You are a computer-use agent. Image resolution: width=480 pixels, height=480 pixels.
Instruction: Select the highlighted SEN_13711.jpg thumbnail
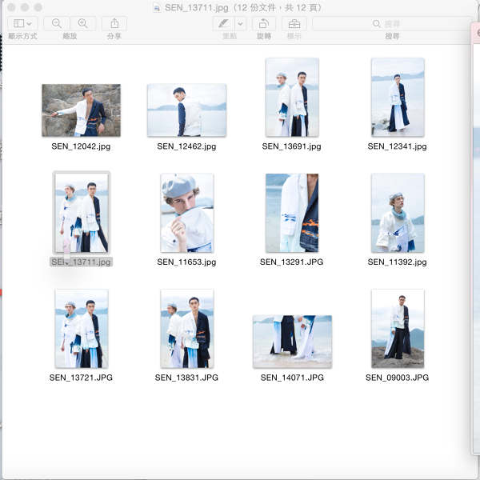82,213
